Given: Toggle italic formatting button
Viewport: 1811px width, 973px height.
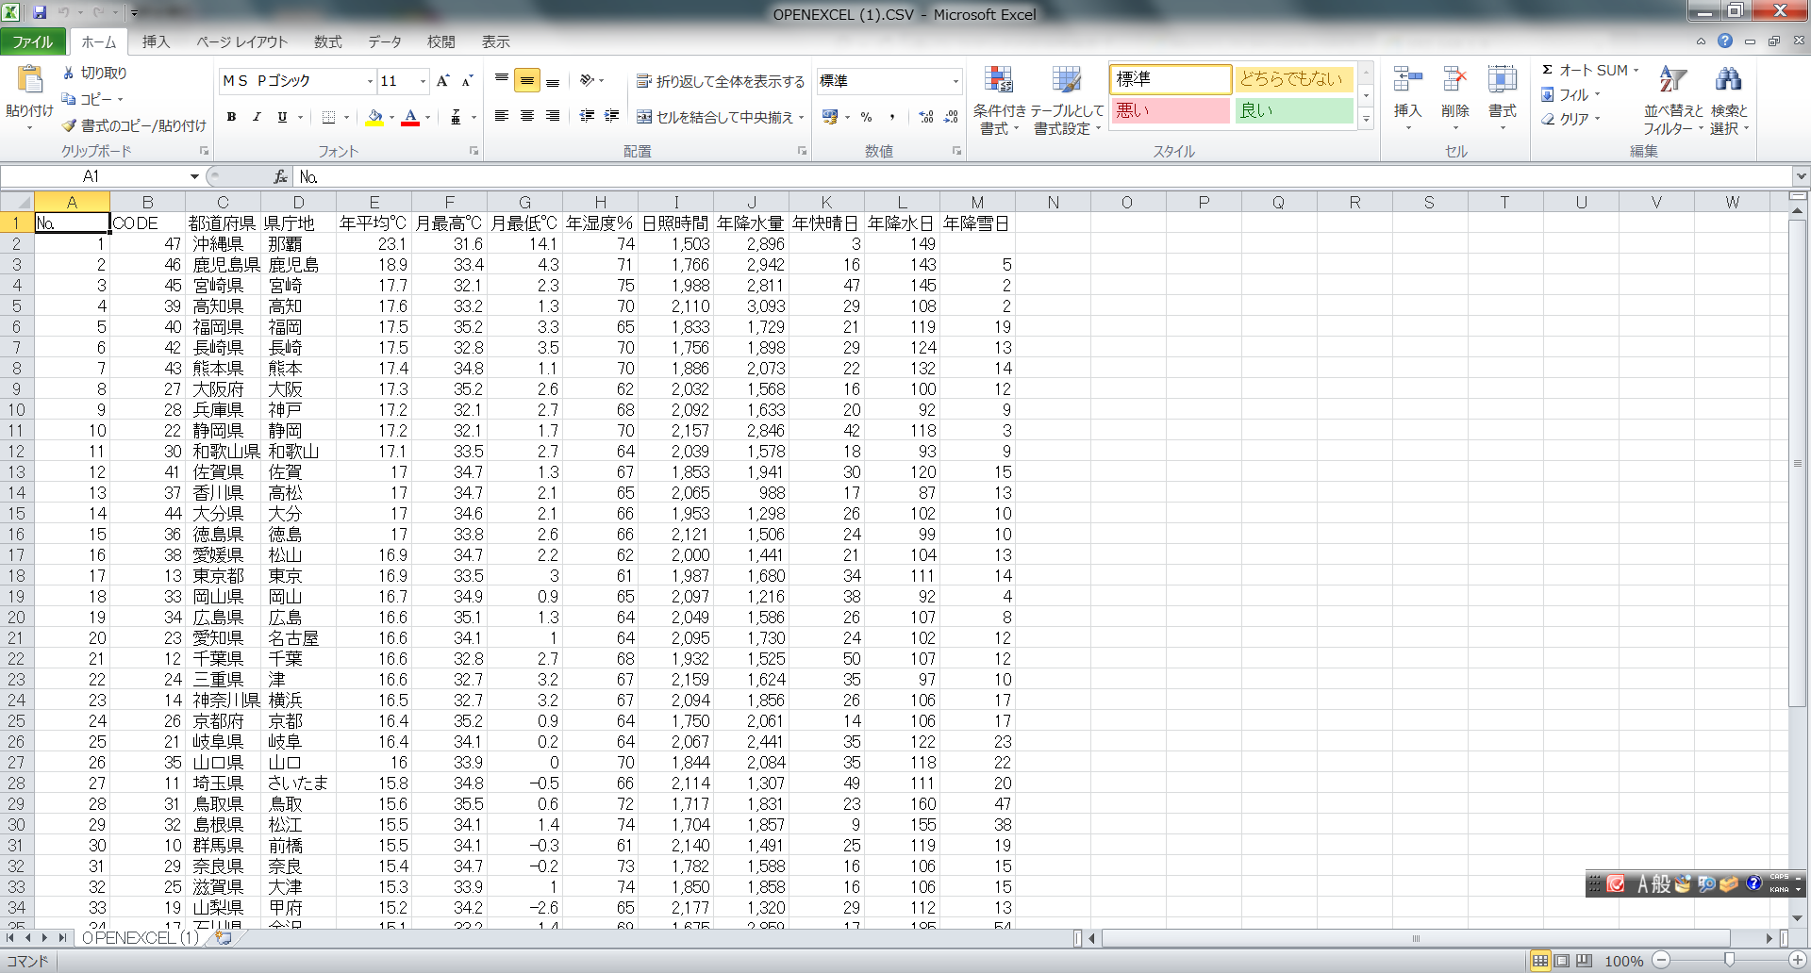Looking at the screenshot, I should pyautogui.click(x=256, y=117).
